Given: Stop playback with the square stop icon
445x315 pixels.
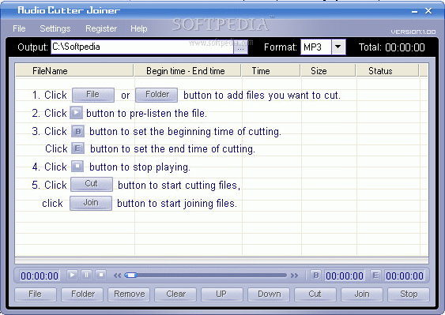Looking at the screenshot, I should click(100, 275).
